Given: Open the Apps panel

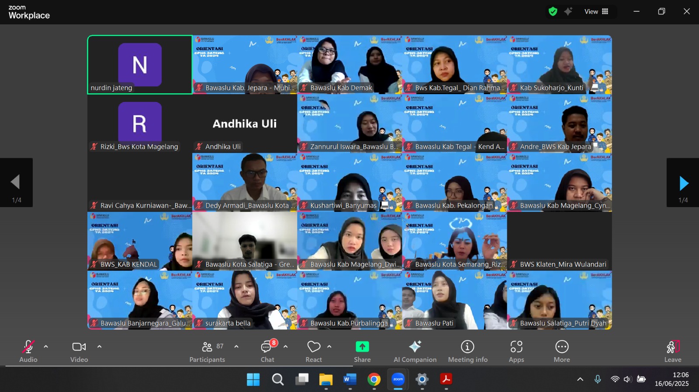Looking at the screenshot, I should point(516,351).
